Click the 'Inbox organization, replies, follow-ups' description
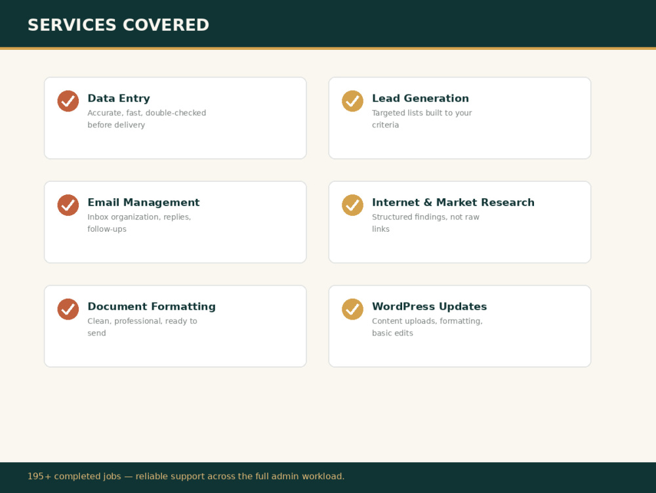Viewport: 656px width, 493px height. click(x=139, y=223)
